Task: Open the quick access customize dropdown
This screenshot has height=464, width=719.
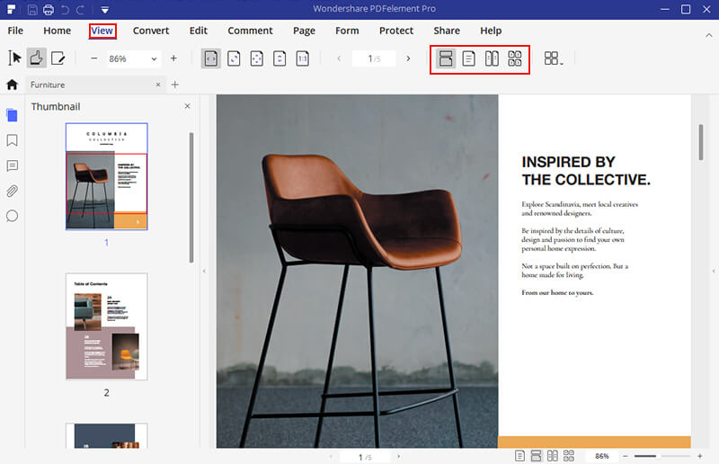Action: pyautogui.click(x=105, y=10)
